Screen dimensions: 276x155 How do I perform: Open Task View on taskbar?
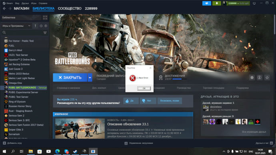pyautogui.click(x=22, y=151)
